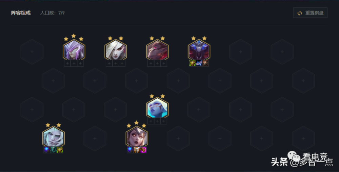Pick the pink-eyed beast champion hexagon
The height and width of the screenshot is (172, 339).
click(157, 50)
